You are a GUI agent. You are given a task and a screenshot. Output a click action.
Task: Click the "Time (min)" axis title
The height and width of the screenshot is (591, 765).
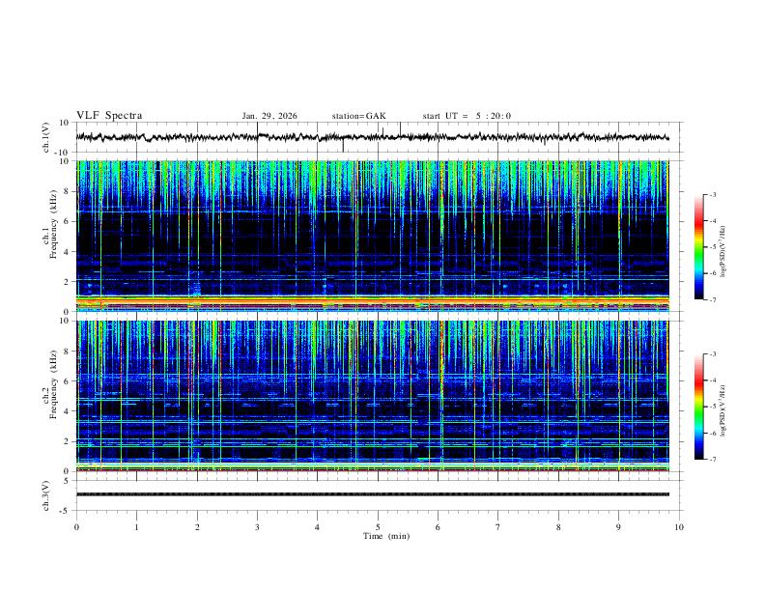point(386,536)
